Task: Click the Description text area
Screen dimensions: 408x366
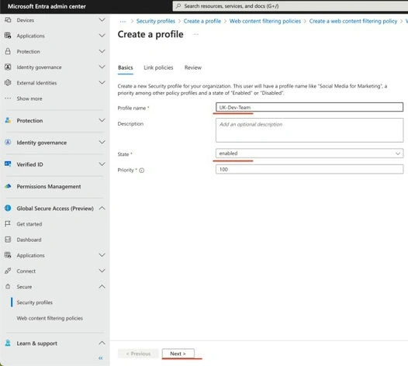Action: point(309,130)
